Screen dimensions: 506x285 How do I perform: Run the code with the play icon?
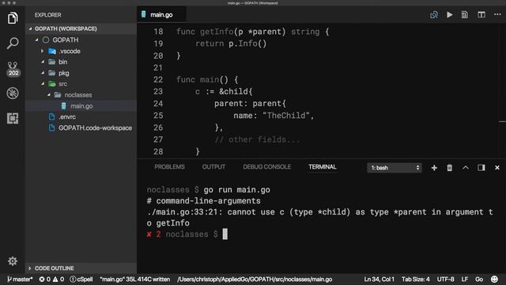coord(450,14)
